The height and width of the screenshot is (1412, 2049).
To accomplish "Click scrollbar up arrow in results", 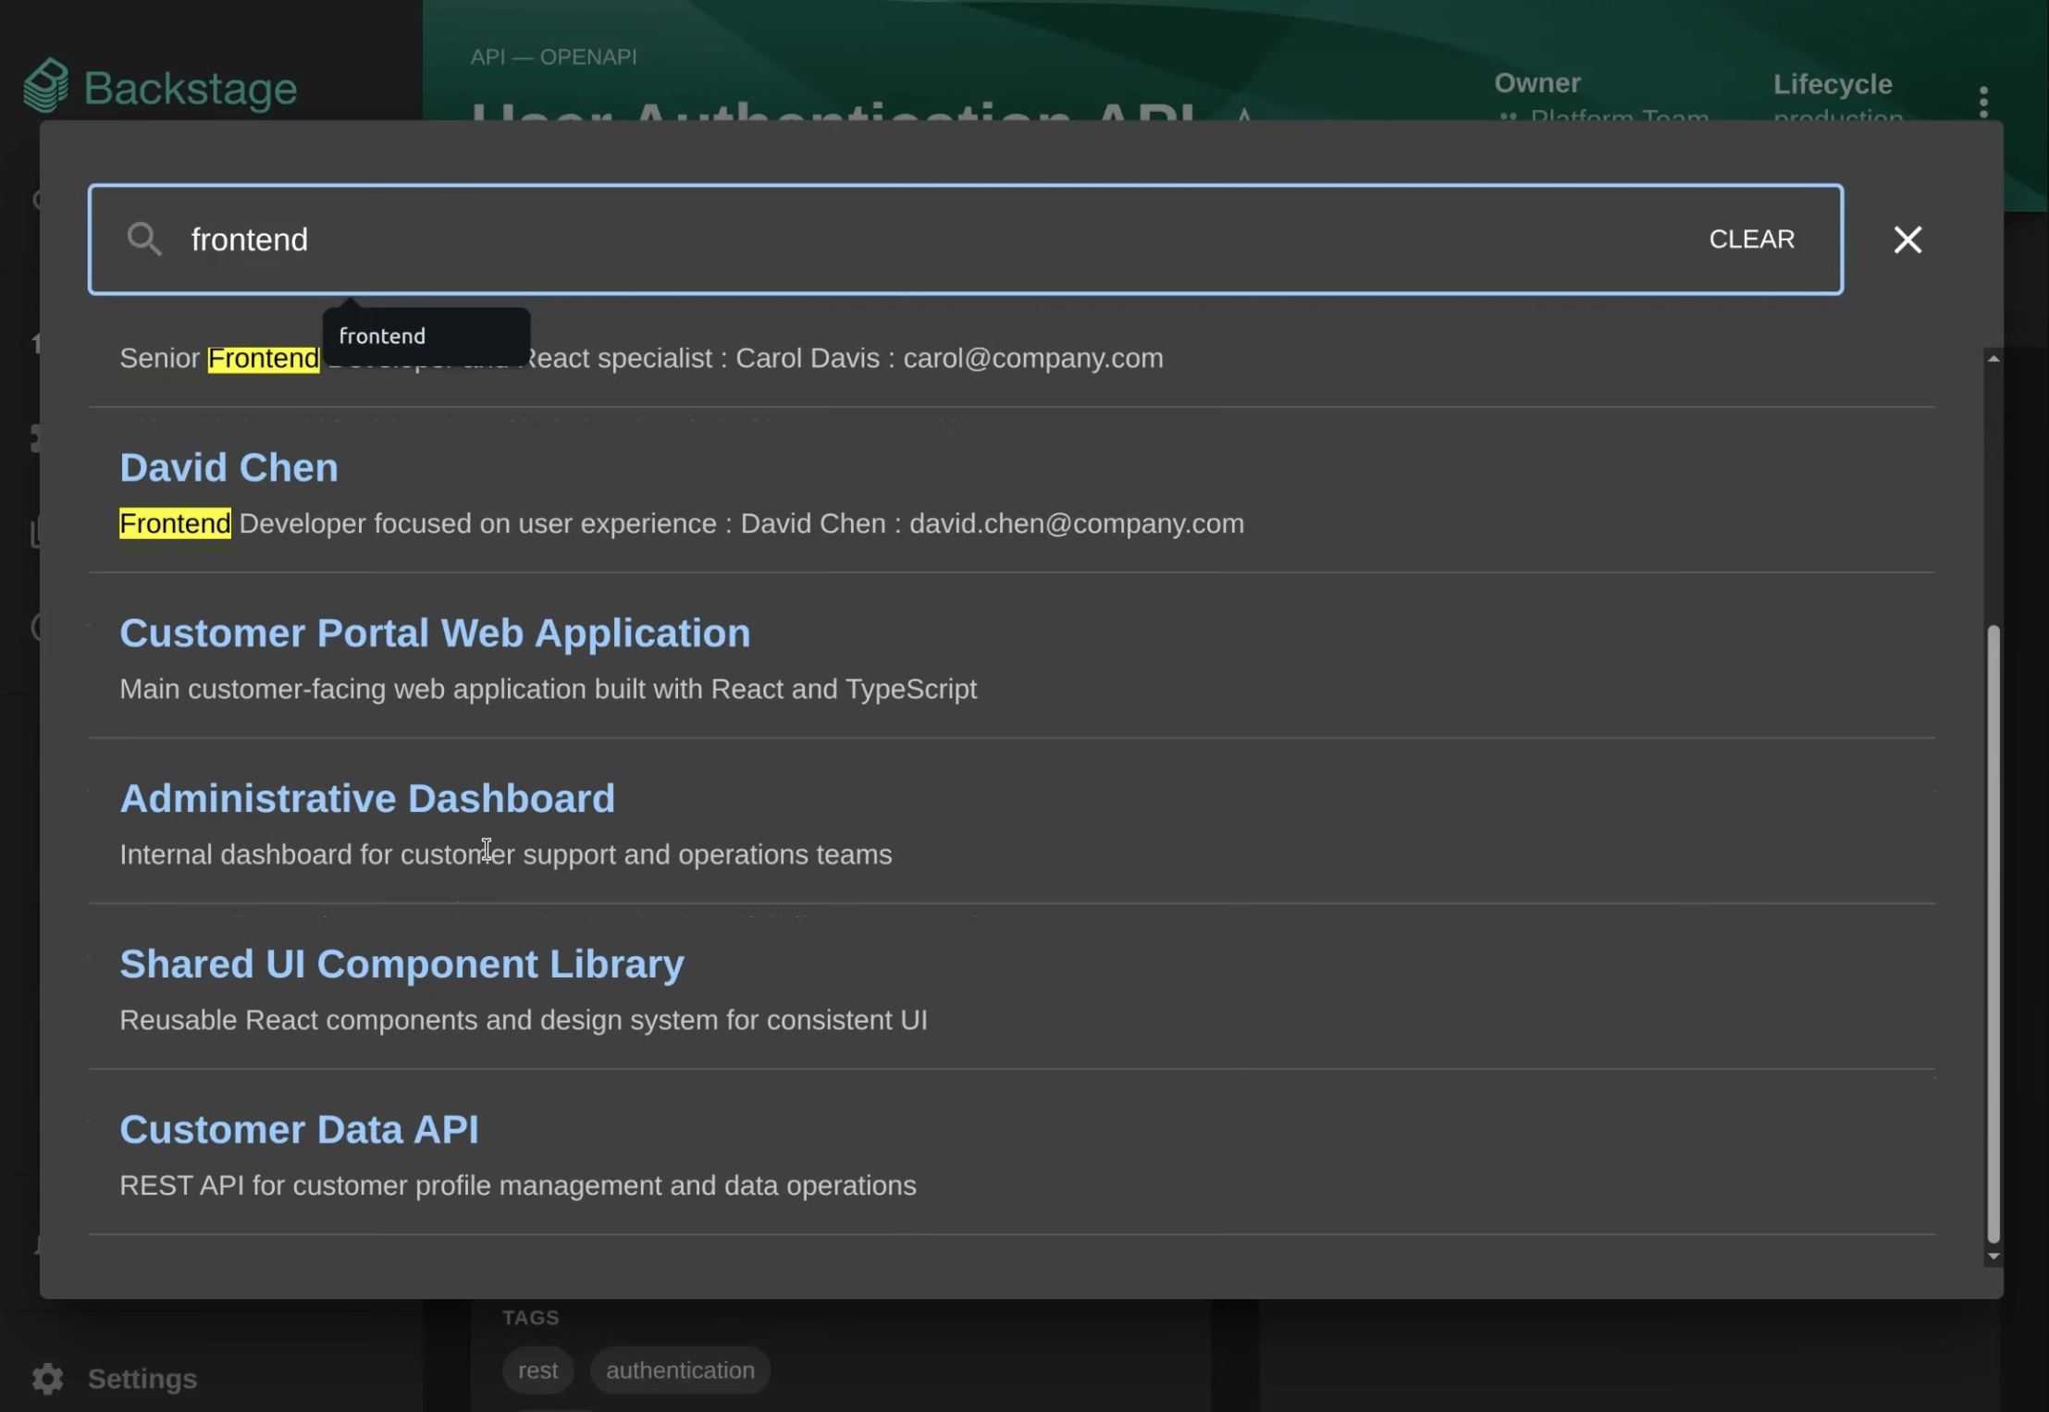I will click(x=1993, y=359).
